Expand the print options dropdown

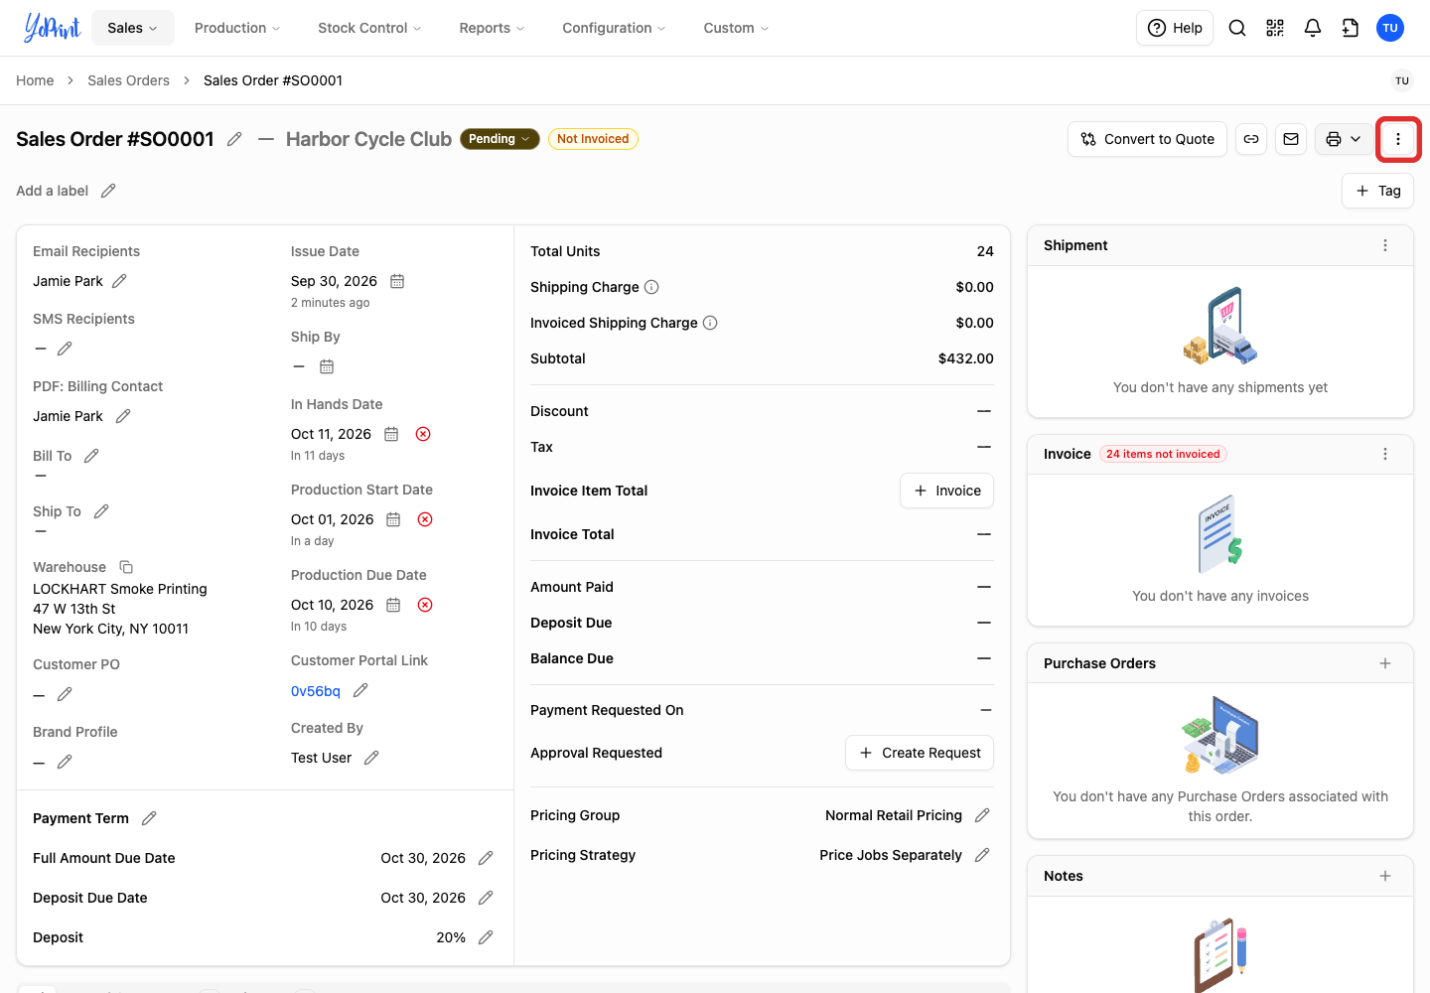click(x=1344, y=139)
